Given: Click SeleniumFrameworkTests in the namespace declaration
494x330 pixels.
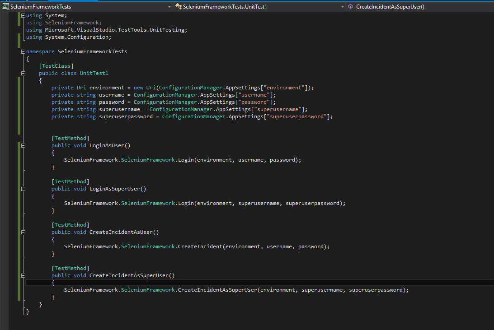Looking at the screenshot, I should click(92, 51).
